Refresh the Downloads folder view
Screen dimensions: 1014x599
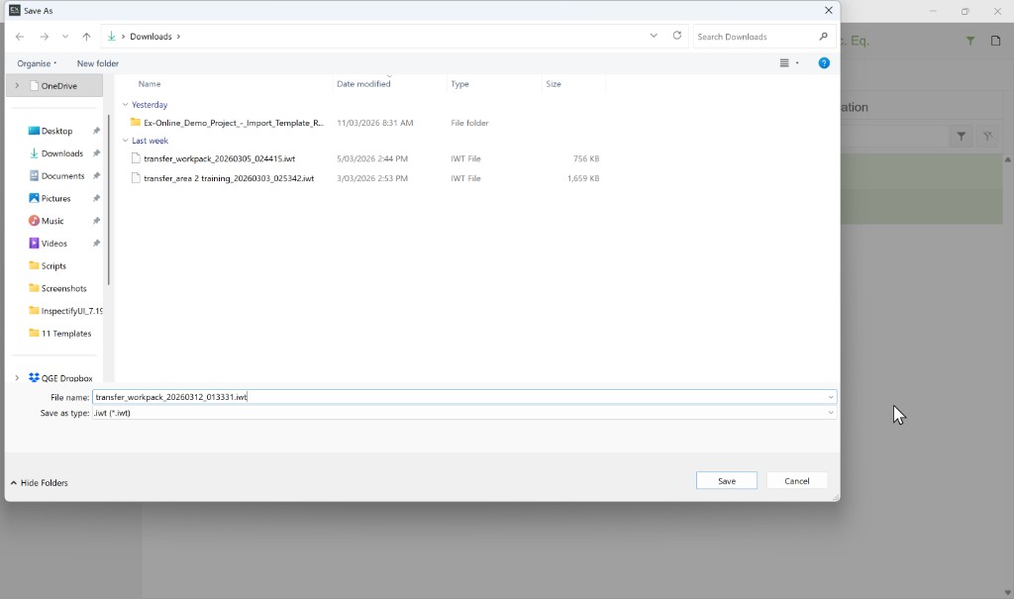[x=677, y=37]
